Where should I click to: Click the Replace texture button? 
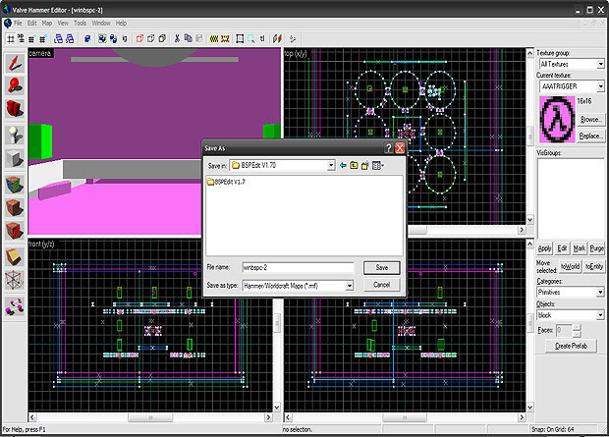(x=591, y=136)
